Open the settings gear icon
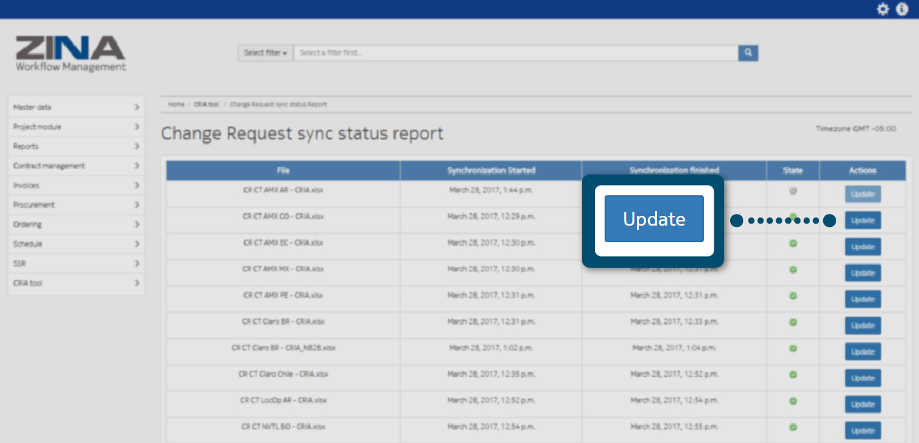Viewport: 919px width, 443px height. pyautogui.click(x=882, y=9)
